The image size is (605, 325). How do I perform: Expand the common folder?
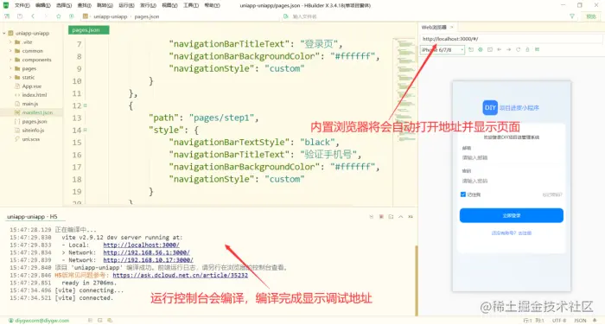(x=10, y=51)
